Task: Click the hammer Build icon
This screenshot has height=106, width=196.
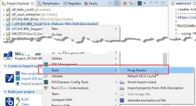Action: (x=18, y=99)
